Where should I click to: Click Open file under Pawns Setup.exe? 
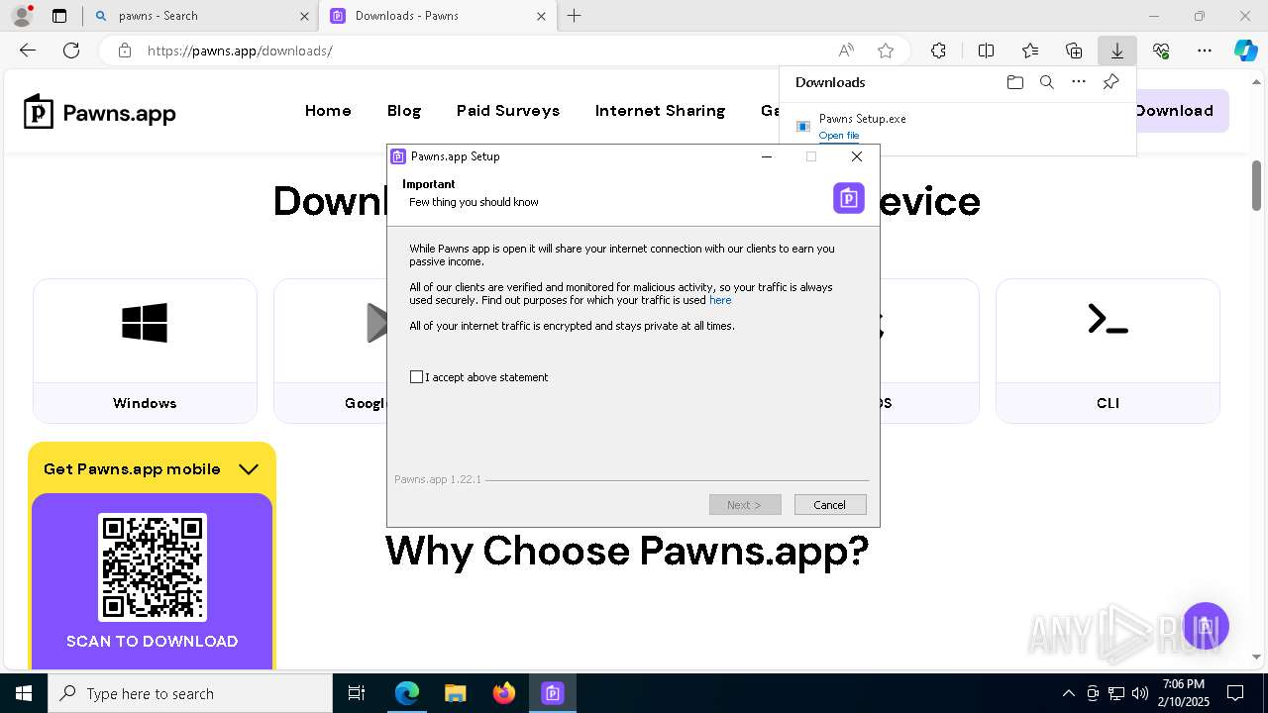tap(839, 136)
